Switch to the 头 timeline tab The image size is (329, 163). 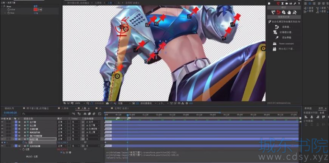100,108
